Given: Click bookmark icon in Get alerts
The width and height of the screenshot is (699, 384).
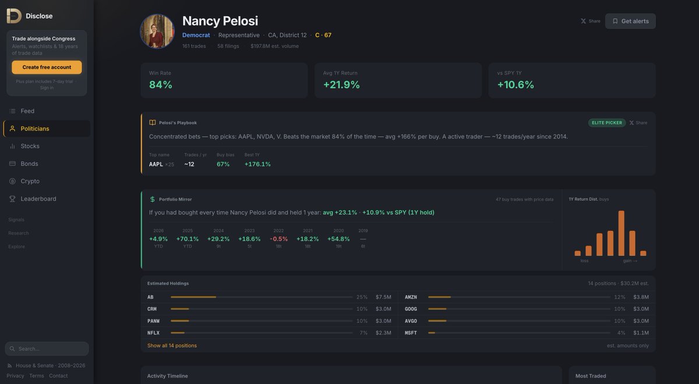Looking at the screenshot, I should point(615,21).
